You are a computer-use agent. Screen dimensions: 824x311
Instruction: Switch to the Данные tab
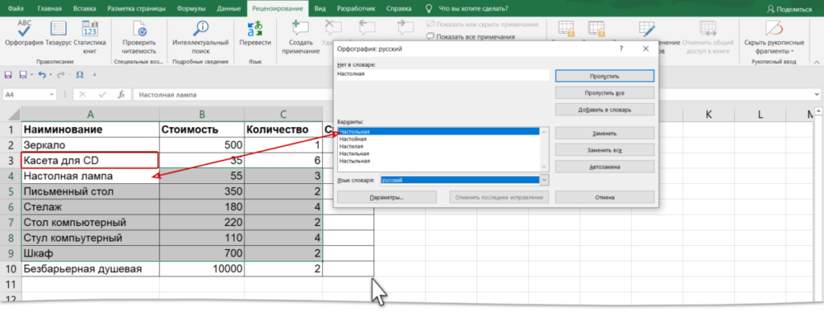click(228, 8)
